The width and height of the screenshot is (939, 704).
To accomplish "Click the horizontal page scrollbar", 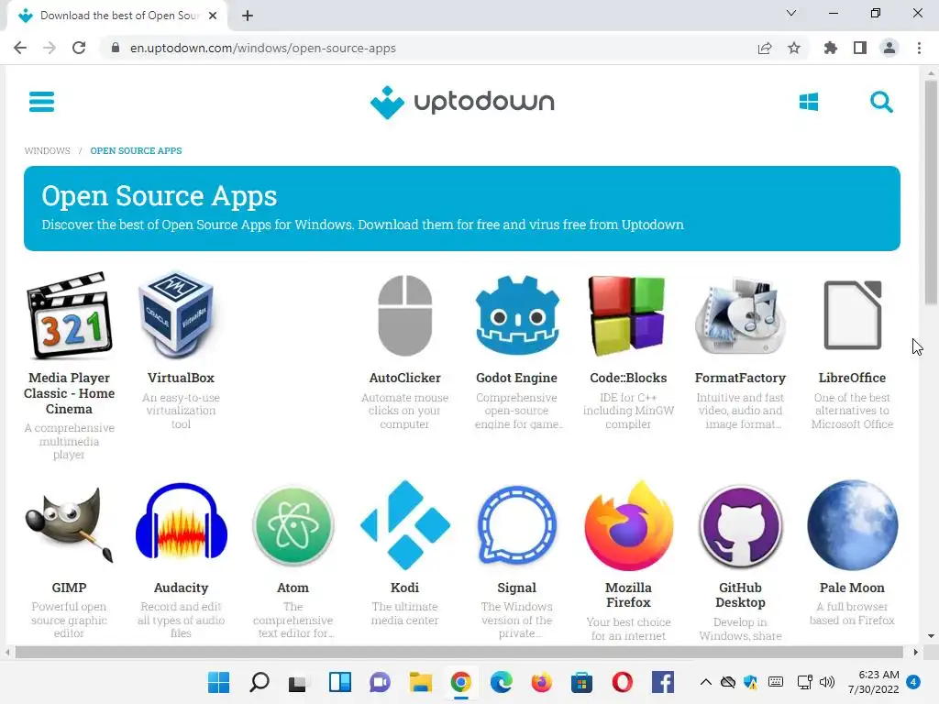I will [458, 652].
